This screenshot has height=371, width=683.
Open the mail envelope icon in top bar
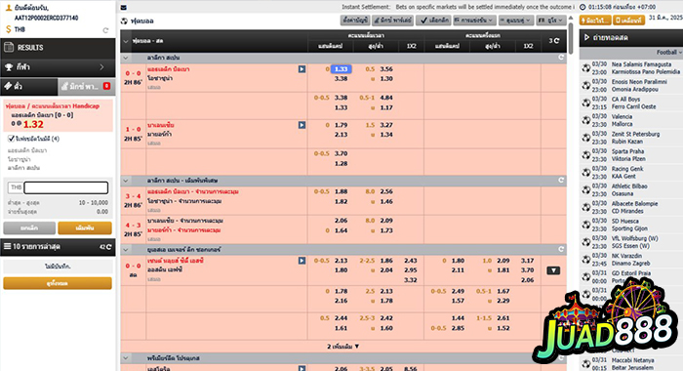[x=124, y=8]
